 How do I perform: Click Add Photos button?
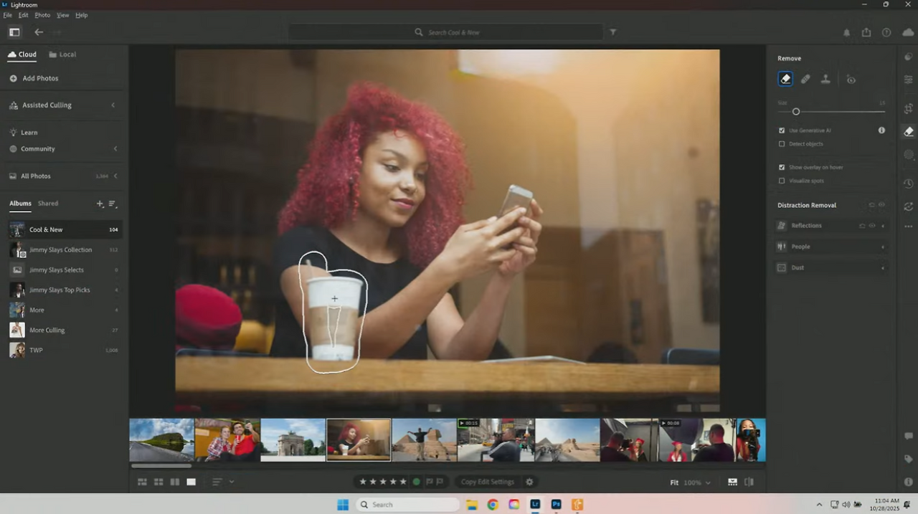click(34, 78)
